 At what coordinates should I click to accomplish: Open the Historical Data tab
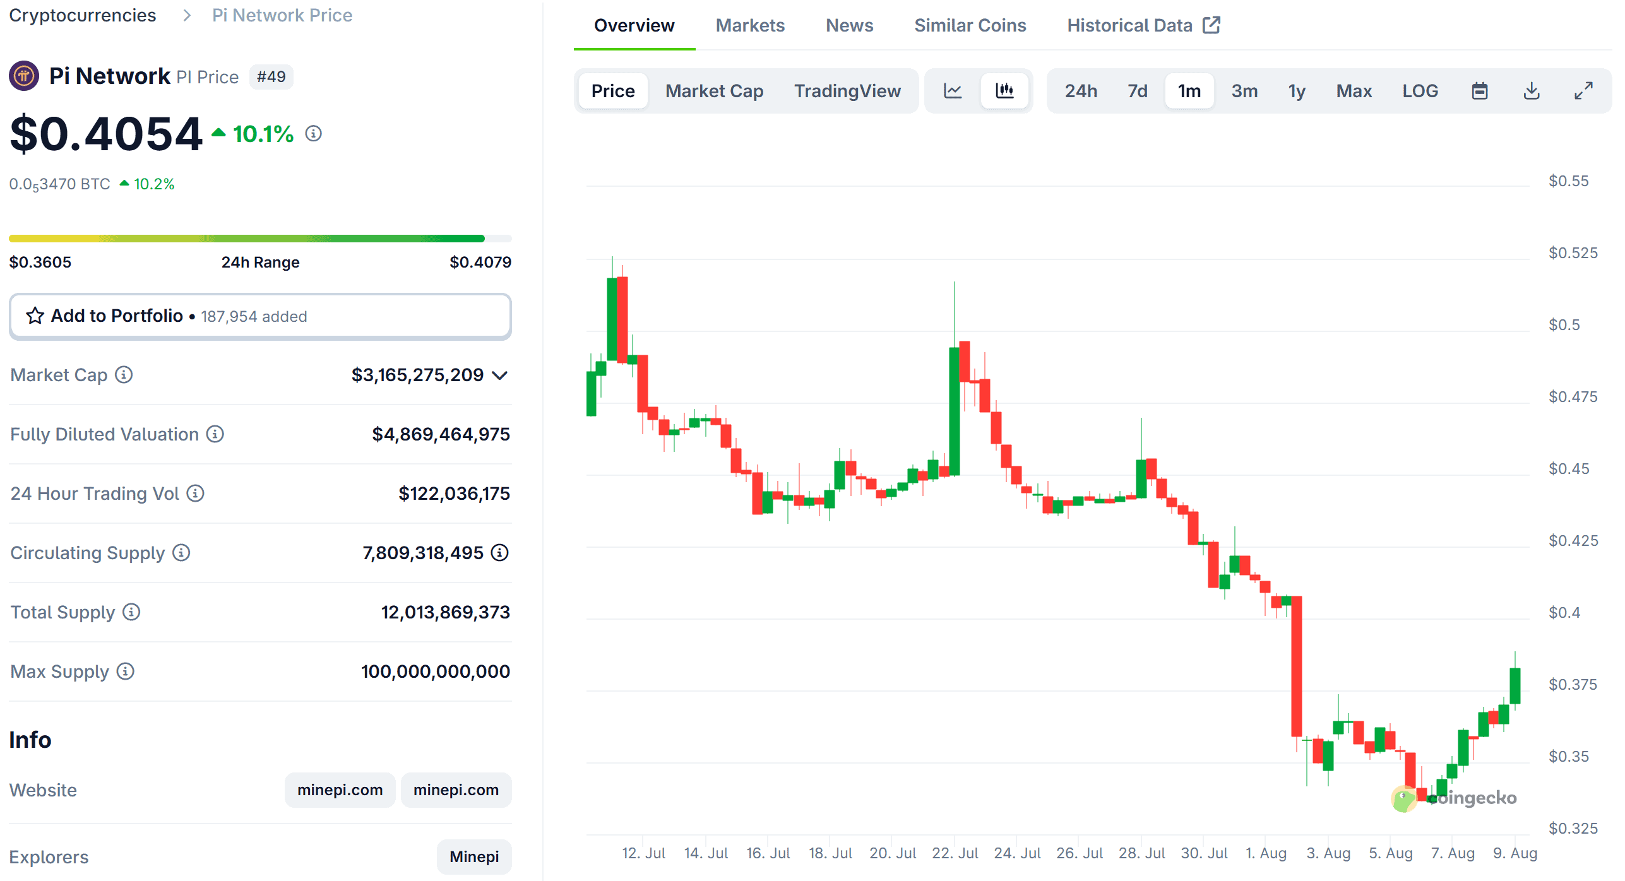pyautogui.click(x=1143, y=25)
